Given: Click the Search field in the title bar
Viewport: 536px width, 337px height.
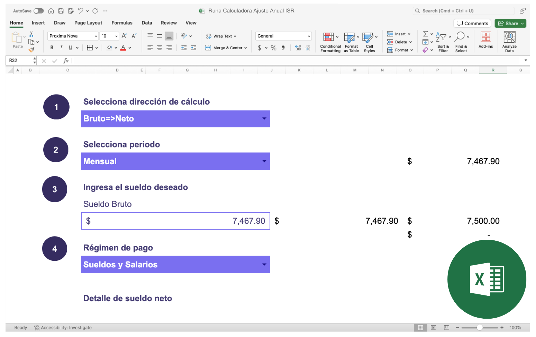Looking at the screenshot, I should point(464,11).
